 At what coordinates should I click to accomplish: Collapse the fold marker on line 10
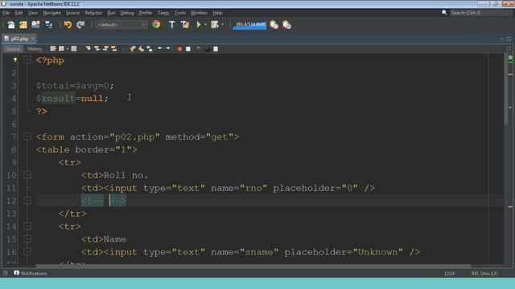click(x=27, y=175)
